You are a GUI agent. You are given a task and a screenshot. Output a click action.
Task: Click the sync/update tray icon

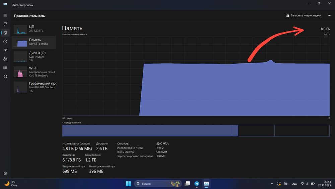279,184
